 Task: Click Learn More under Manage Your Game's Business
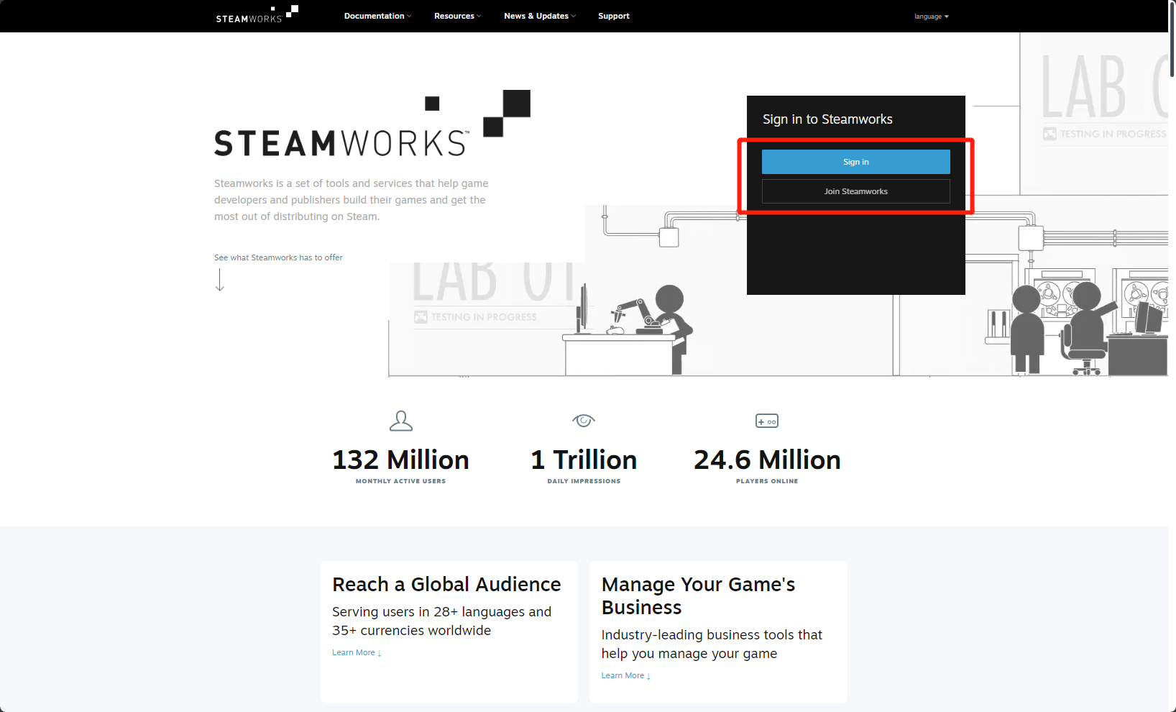pyautogui.click(x=625, y=675)
